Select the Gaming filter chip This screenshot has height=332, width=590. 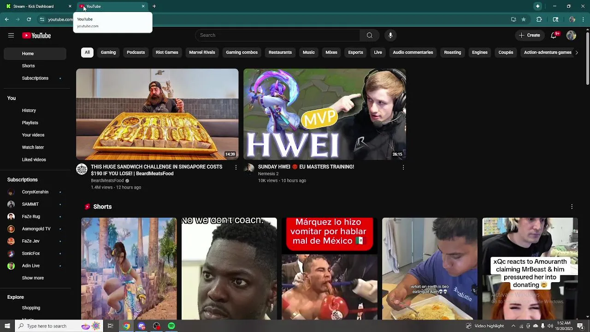tap(108, 53)
